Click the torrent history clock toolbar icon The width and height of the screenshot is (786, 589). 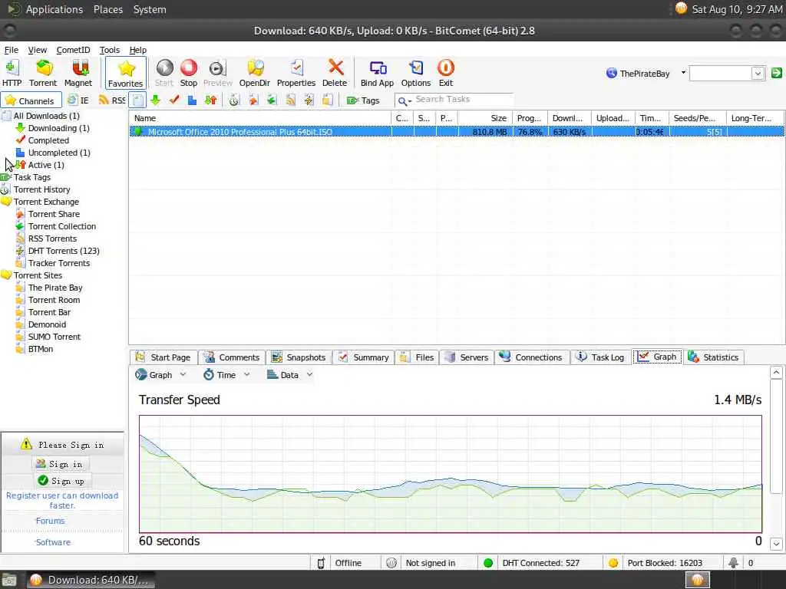coord(234,100)
